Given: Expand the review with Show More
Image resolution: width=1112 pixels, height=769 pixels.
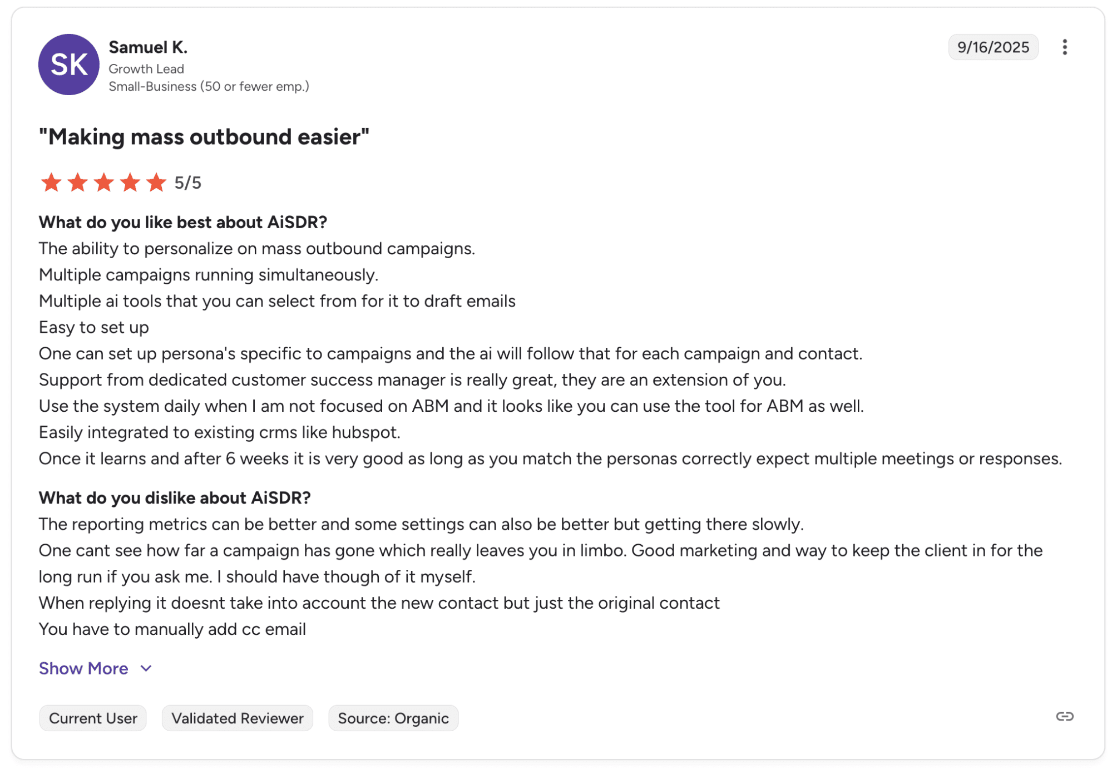Looking at the screenshot, I should [x=83, y=668].
